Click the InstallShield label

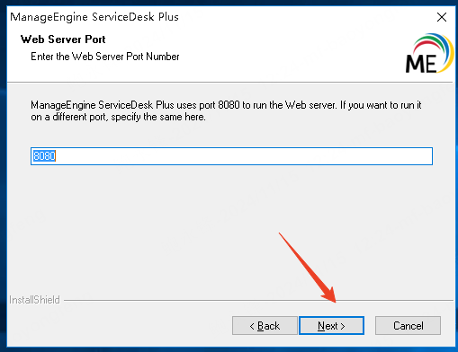tap(34, 300)
